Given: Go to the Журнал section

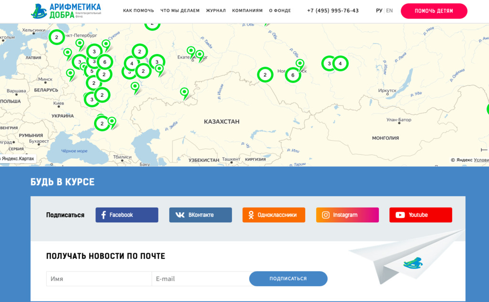Looking at the screenshot, I should coord(216,10).
